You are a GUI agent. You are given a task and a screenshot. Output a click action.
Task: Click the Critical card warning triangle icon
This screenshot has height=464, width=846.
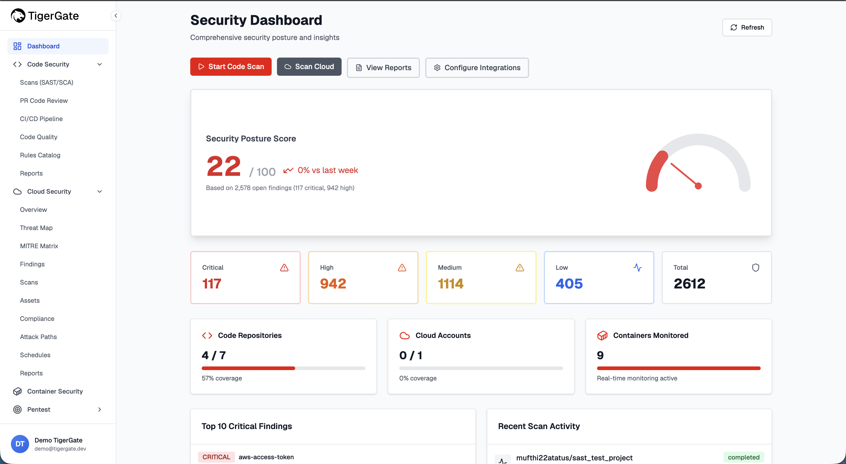coord(284,267)
